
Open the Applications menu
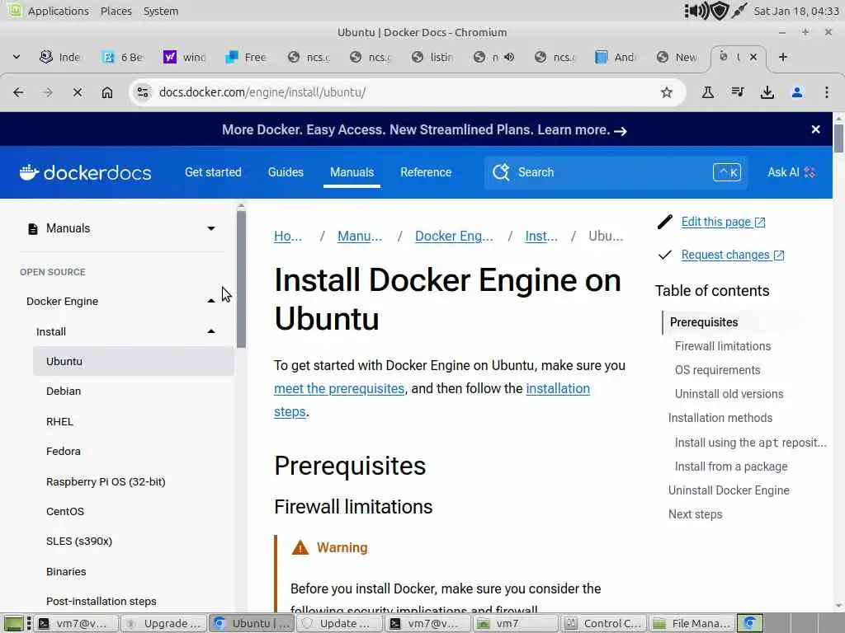pyautogui.click(x=59, y=11)
